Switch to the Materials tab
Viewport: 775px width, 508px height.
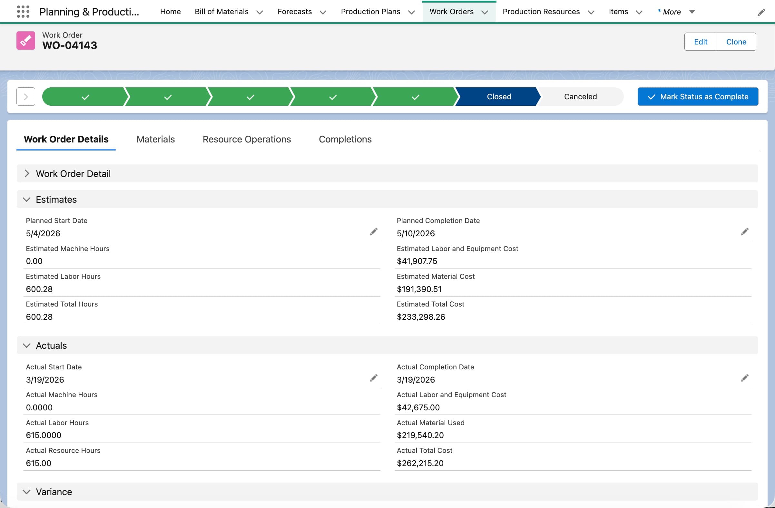tap(156, 139)
